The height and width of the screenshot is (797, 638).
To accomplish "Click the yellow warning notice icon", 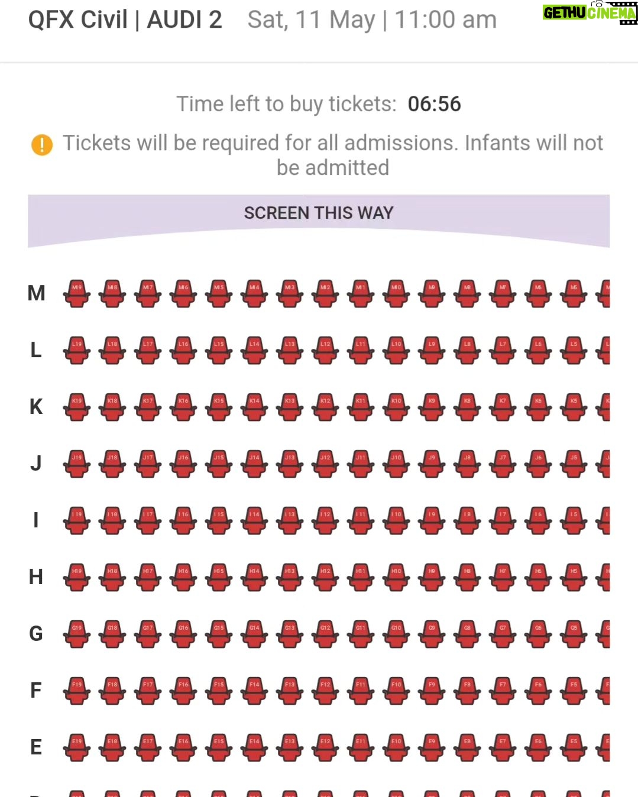I will [x=42, y=144].
